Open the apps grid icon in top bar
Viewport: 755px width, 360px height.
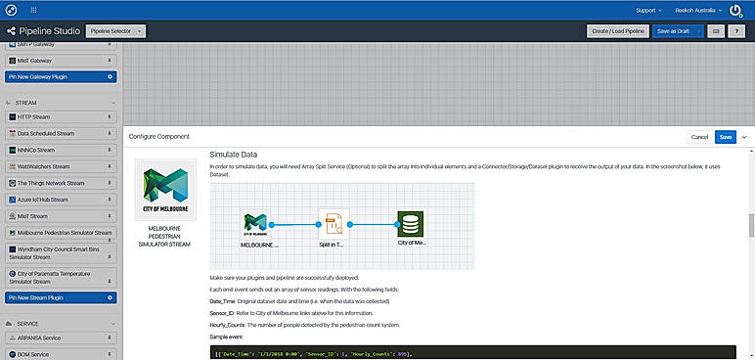point(33,10)
